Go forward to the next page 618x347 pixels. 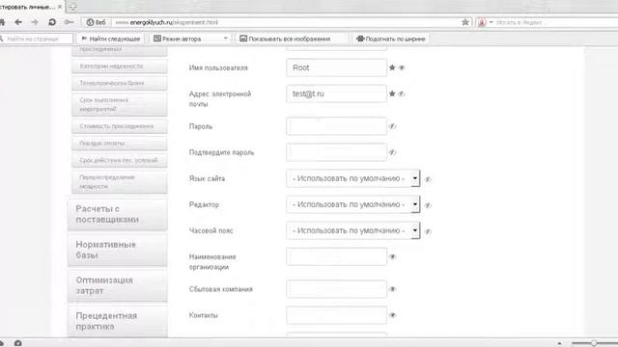[35, 22]
